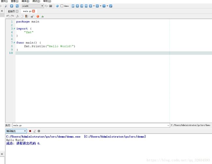212x164 pixels.
Task: Collapse the import block at line 3
Action: (x=14, y=29)
